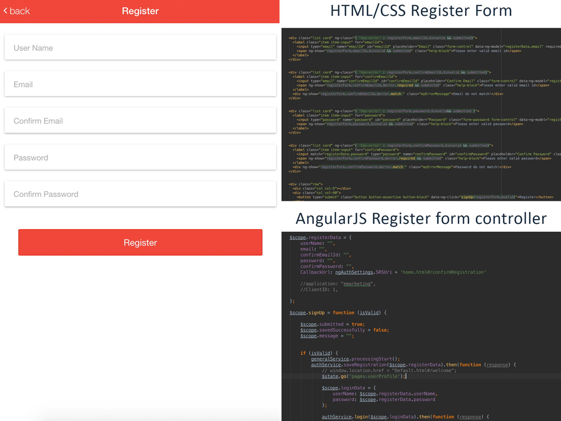Click the '$scope.submitted = true' code line
The width and height of the screenshot is (561, 421).
coord(332,324)
